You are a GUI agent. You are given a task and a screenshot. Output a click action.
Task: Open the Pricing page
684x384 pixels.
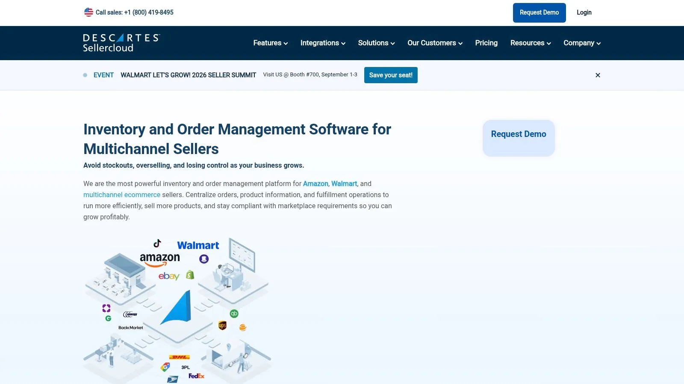486,43
